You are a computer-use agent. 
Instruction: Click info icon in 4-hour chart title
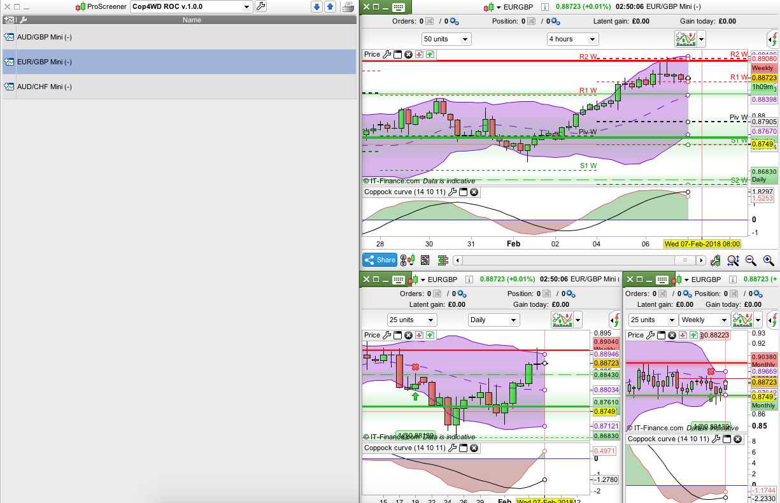(544, 8)
